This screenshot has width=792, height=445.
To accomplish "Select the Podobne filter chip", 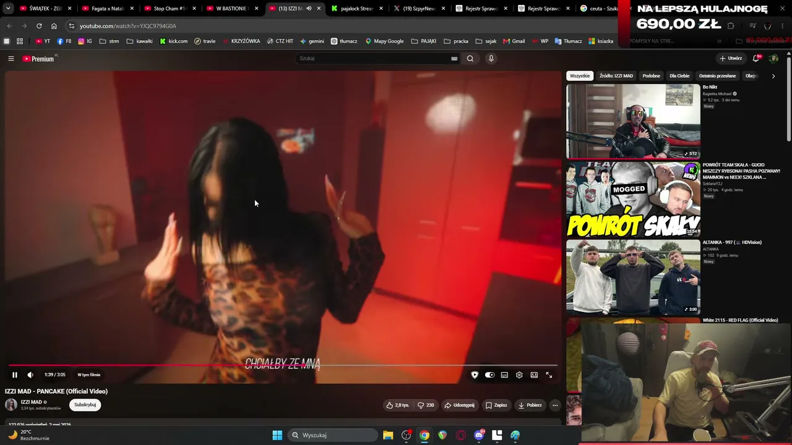I will click(x=652, y=76).
